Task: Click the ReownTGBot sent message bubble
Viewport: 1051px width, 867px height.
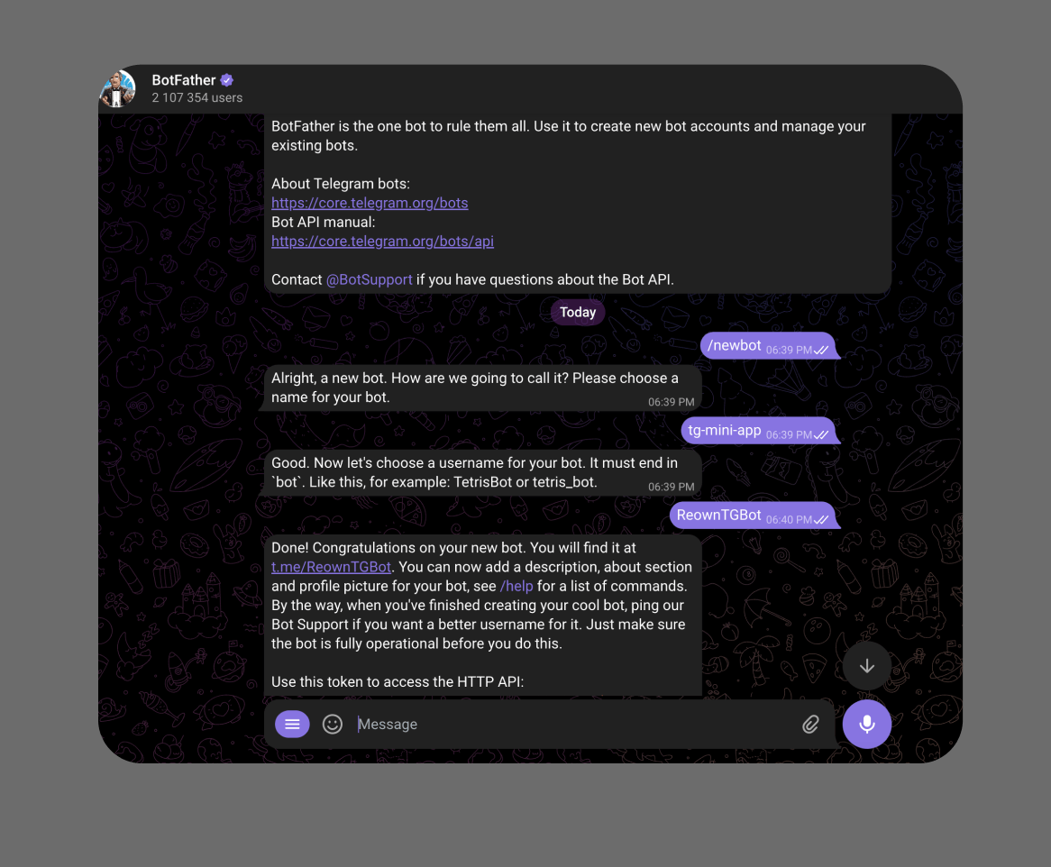Action: pyautogui.click(x=754, y=516)
